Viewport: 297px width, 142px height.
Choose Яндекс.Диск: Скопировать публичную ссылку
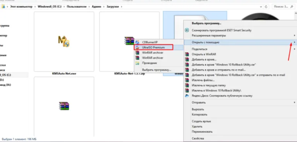[222, 95]
